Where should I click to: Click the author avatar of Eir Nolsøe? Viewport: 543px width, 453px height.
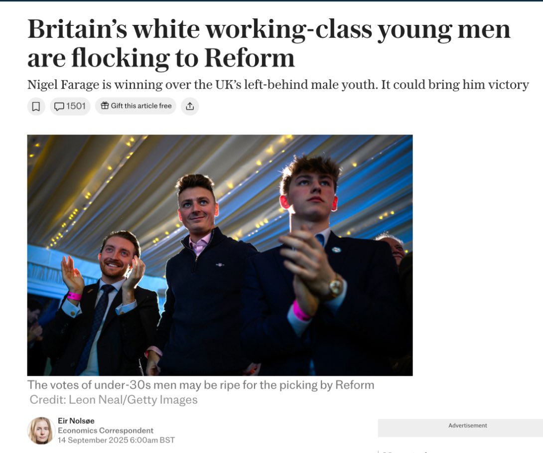[x=41, y=431]
